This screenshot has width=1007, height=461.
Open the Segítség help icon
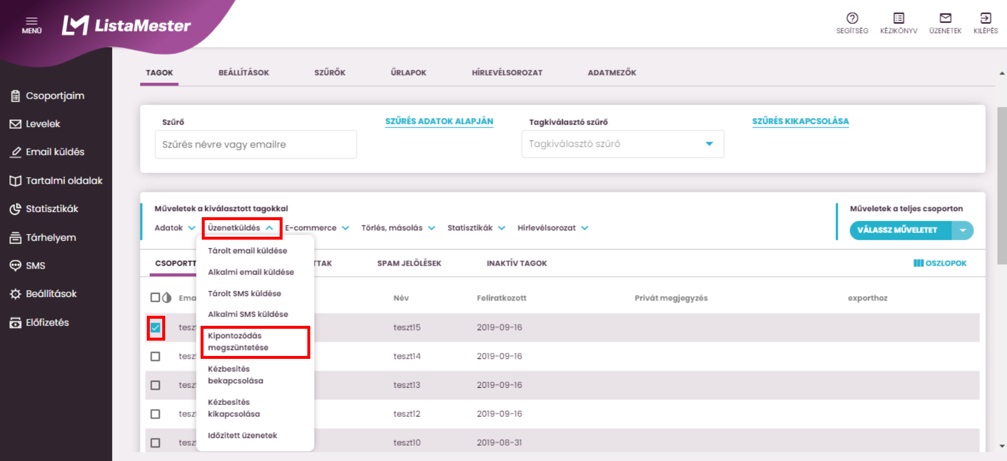point(852,23)
